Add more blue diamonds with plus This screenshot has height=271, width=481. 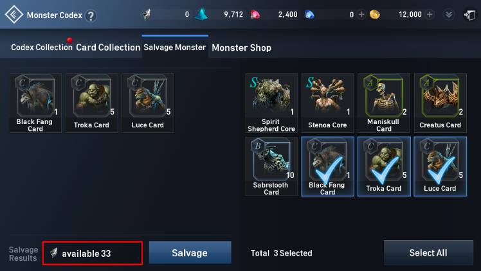pyautogui.click(x=361, y=14)
